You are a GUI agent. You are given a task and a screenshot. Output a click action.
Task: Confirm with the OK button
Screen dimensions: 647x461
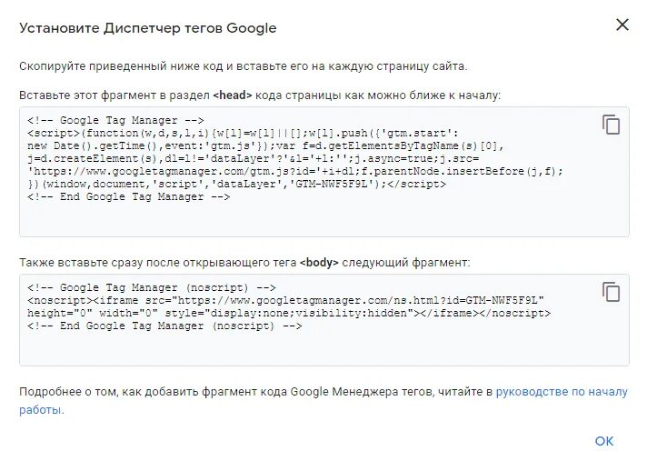(604, 441)
